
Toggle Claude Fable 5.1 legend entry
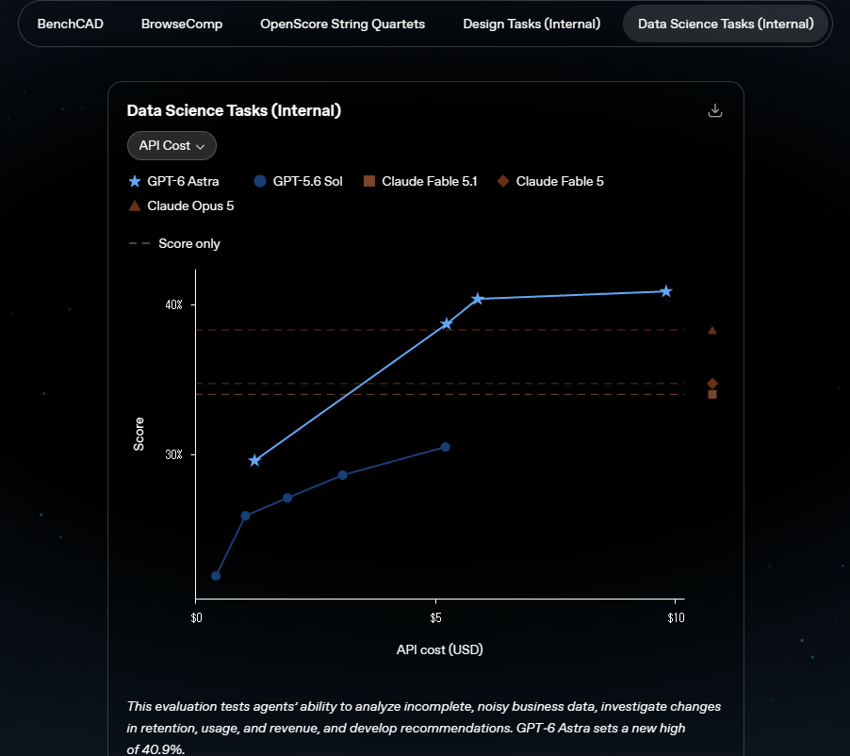(x=420, y=181)
